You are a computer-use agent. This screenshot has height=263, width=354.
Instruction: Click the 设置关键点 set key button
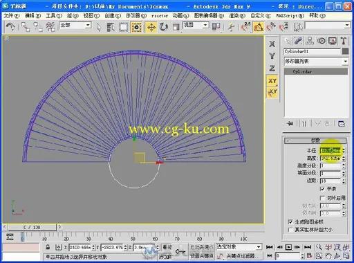[x=202, y=256]
